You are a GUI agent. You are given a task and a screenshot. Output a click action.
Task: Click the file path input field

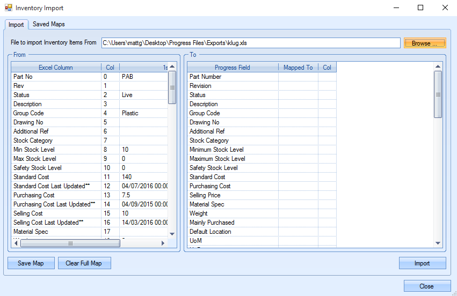coord(251,43)
